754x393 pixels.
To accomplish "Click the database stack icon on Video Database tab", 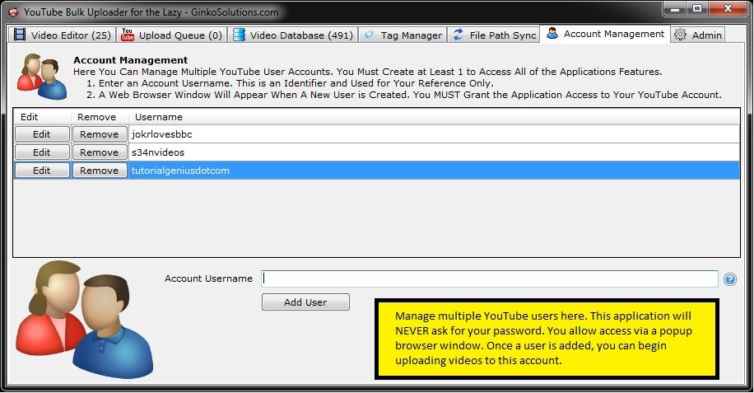I will [x=239, y=35].
